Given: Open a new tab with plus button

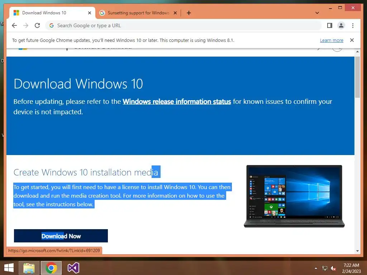Looking at the screenshot, I should (189, 13).
